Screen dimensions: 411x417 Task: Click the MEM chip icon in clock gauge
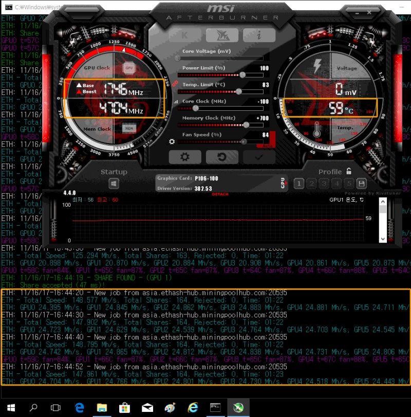[x=129, y=128]
